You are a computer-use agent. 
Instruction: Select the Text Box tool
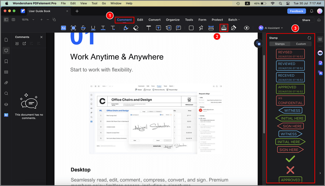pos(158,28)
